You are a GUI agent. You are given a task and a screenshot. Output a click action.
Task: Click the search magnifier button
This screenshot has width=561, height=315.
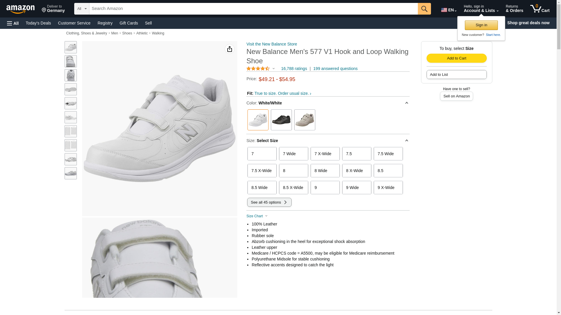tap(424, 9)
